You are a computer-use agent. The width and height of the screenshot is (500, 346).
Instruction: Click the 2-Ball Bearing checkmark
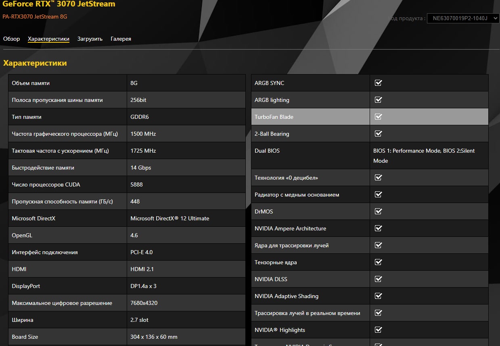pos(378,134)
